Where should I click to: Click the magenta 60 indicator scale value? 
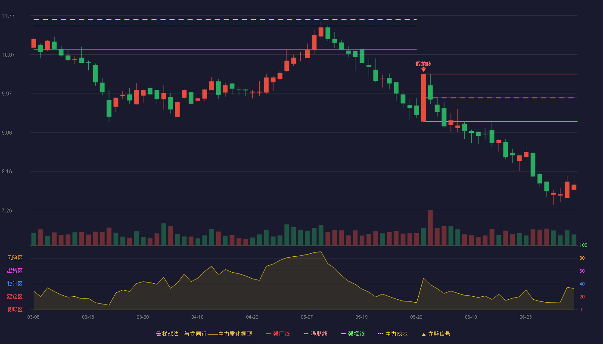coord(582,271)
